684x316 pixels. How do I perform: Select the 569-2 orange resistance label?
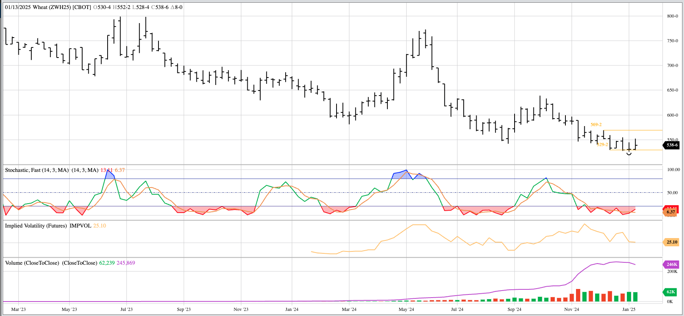coord(596,125)
